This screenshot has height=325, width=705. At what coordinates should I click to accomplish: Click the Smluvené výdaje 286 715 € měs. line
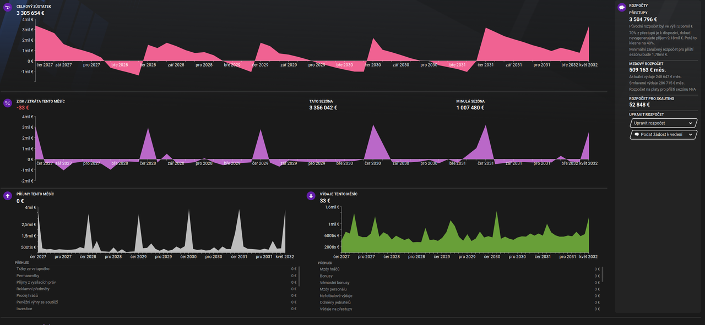click(x=658, y=83)
